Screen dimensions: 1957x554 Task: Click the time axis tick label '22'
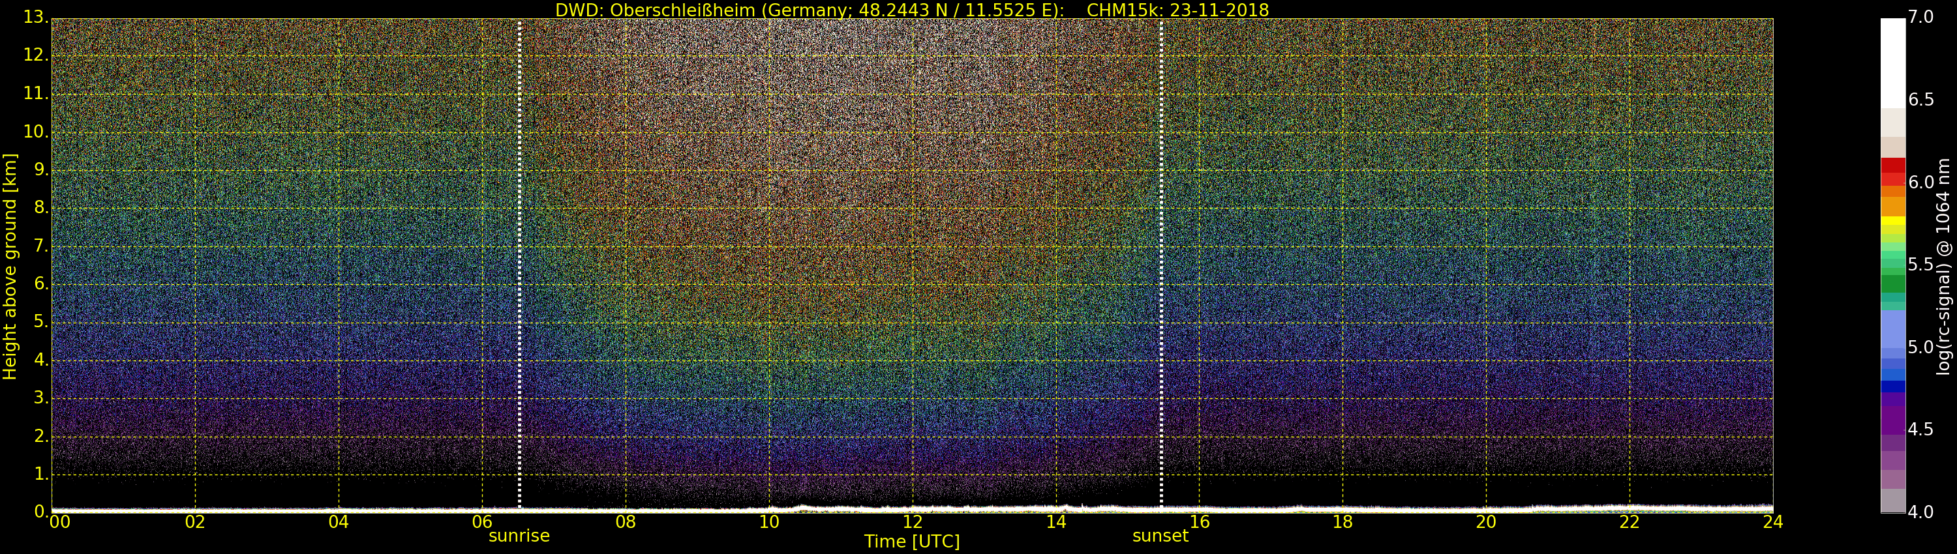pyautogui.click(x=1630, y=522)
